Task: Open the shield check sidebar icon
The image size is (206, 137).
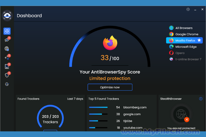Action: (7, 74)
